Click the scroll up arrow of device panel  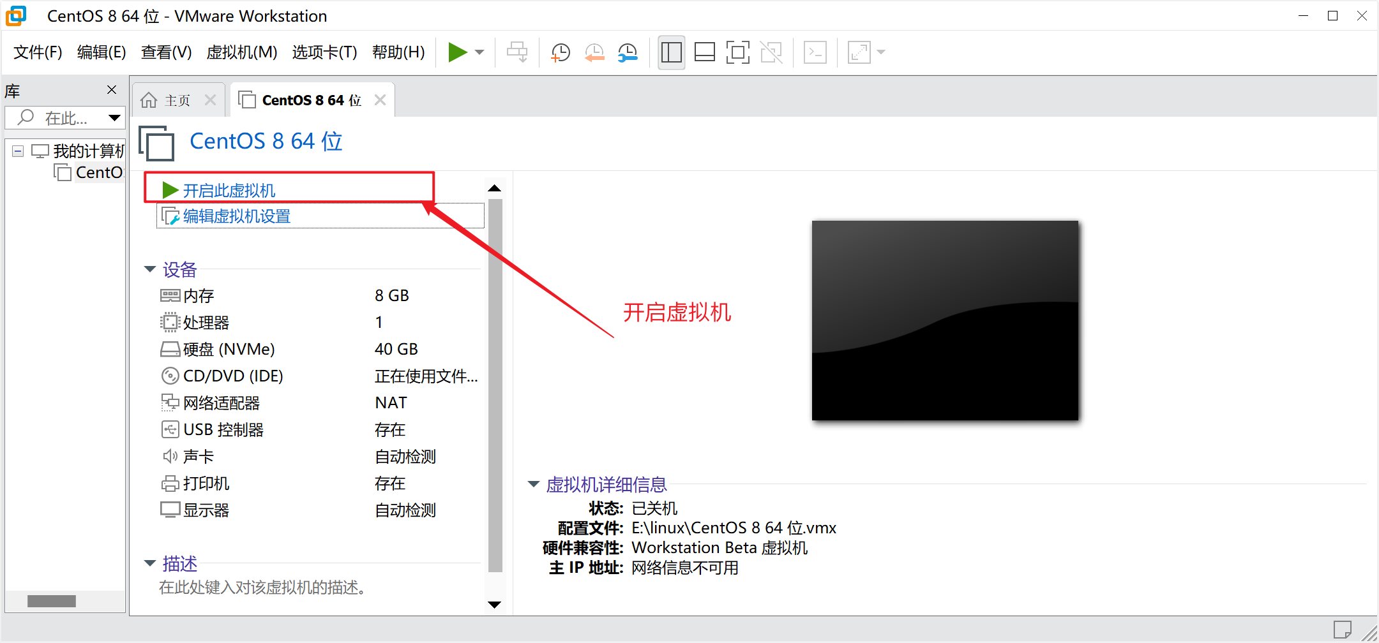pyautogui.click(x=494, y=188)
